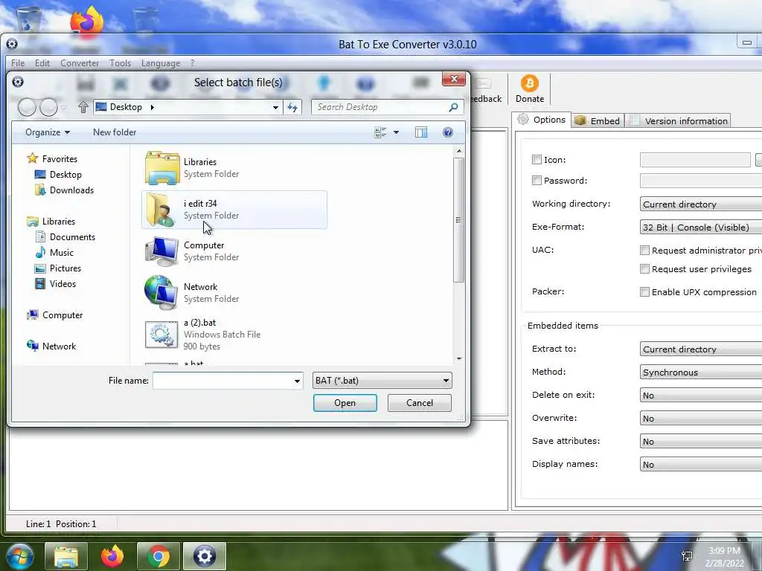This screenshot has height=571, width=762.
Task: Switch to the Embed tab
Action: click(x=598, y=121)
